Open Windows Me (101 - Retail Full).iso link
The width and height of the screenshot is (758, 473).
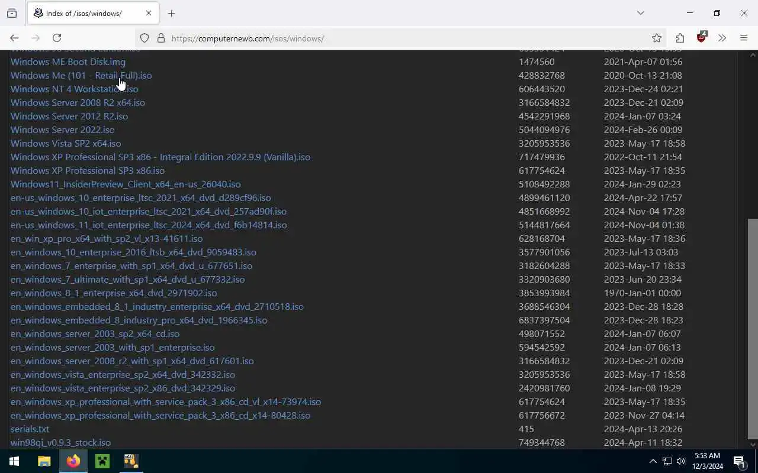coord(81,75)
